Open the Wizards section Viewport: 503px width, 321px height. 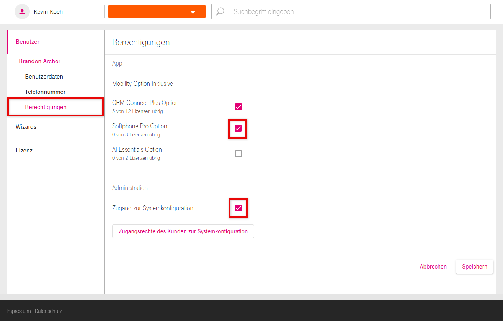[26, 127]
